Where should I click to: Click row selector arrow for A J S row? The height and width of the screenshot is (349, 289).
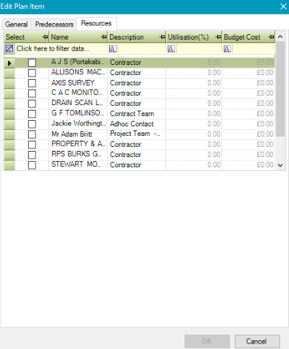tap(10, 63)
